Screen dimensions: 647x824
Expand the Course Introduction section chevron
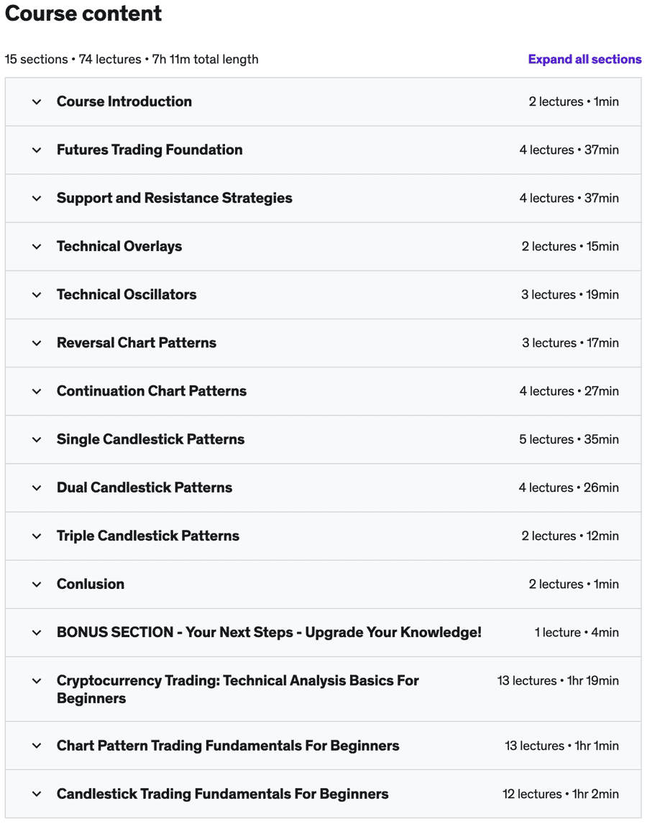coord(37,102)
